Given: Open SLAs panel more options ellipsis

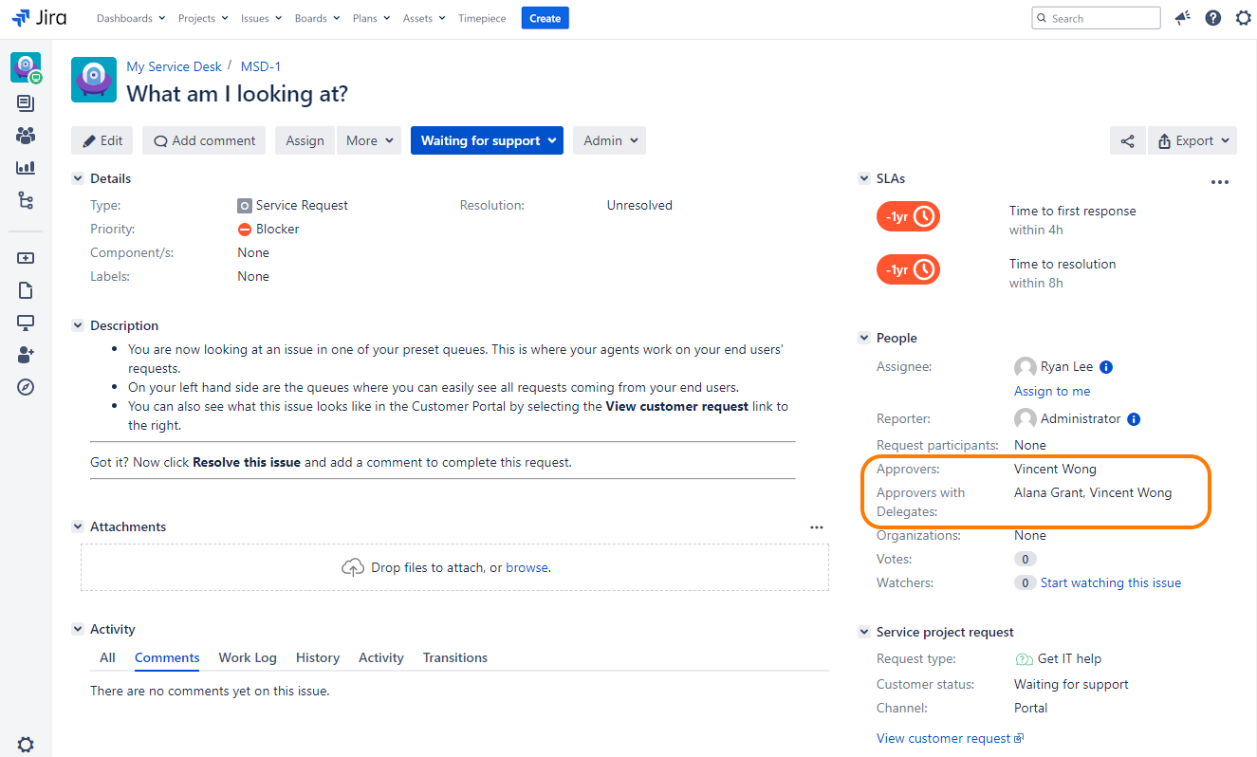Looking at the screenshot, I should click(x=1220, y=182).
